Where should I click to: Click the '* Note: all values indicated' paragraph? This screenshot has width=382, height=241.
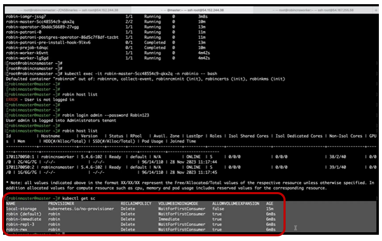coord(190,185)
